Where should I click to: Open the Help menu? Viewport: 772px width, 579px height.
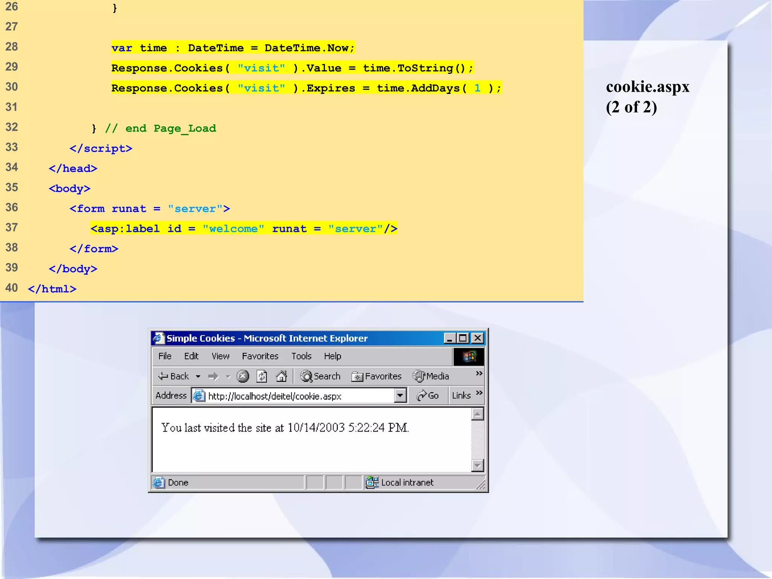(x=332, y=356)
